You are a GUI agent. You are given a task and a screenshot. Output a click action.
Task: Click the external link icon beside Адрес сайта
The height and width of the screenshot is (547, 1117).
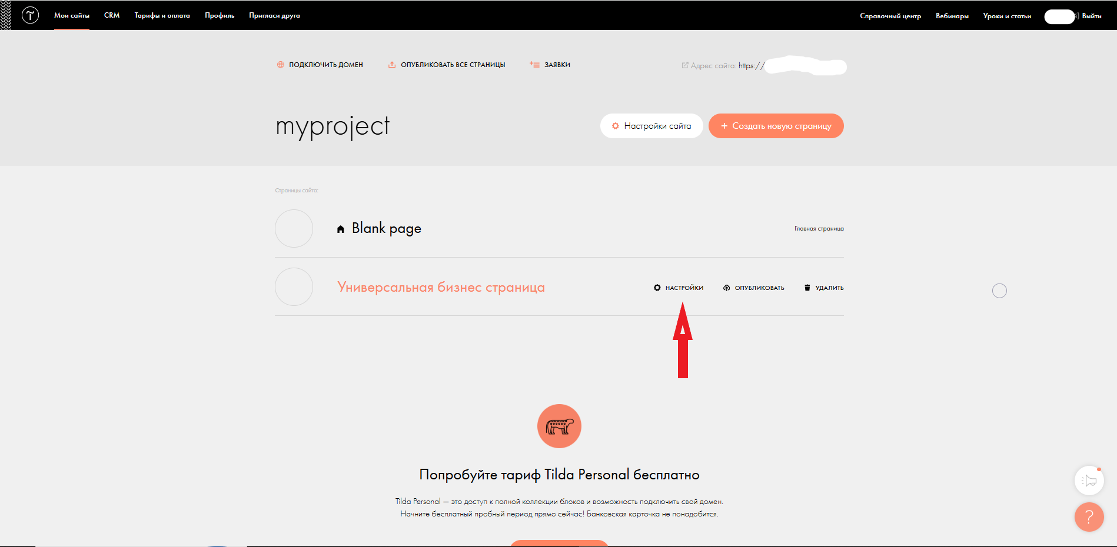pos(685,65)
